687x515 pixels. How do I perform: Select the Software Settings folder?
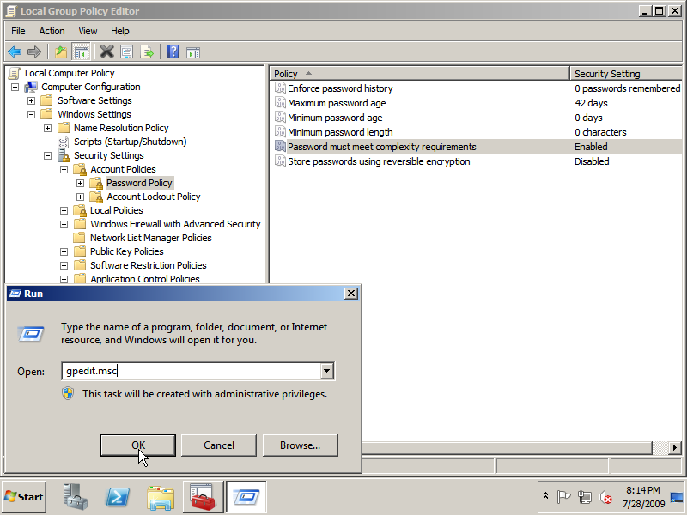click(94, 100)
